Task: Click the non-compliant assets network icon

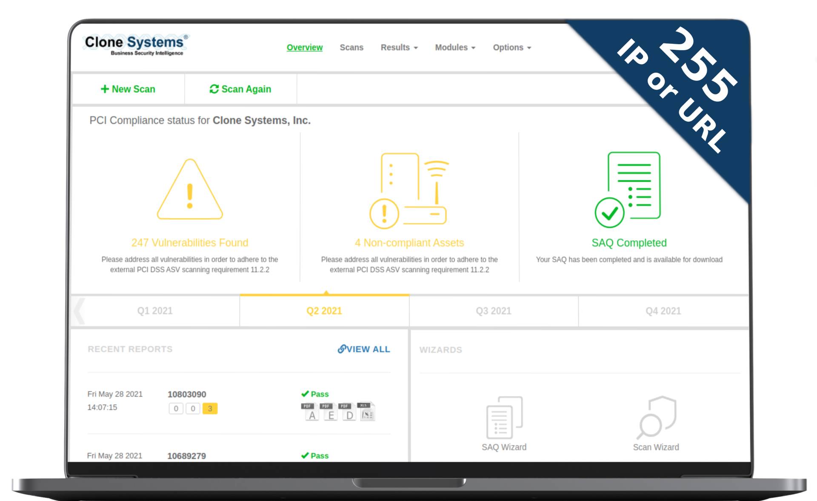Action: pos(409,191)
